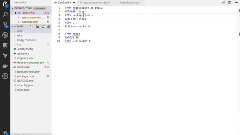Place cursor on 'EXPOSE 80' line
Image resolution: width=240 pixels, height=135 pixels.
[x=72, y=37]
